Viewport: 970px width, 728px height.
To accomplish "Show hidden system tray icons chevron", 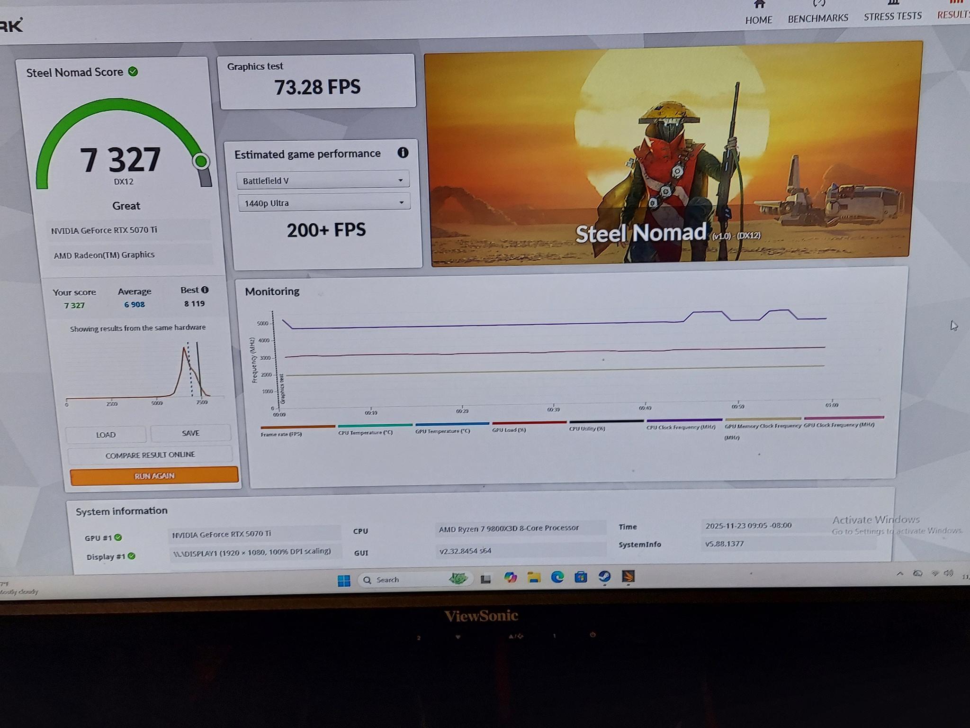I will click(x=899, y=573).
